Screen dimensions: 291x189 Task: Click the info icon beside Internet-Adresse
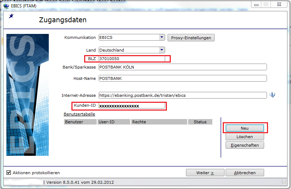click(x=272, y=95)
